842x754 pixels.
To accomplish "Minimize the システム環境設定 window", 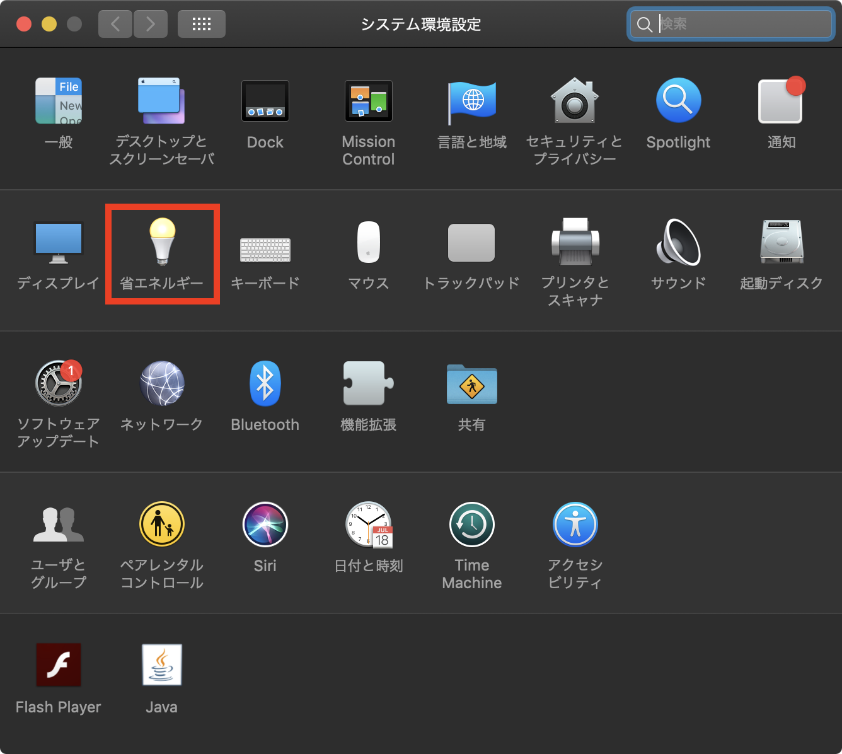I will point(49,24).
